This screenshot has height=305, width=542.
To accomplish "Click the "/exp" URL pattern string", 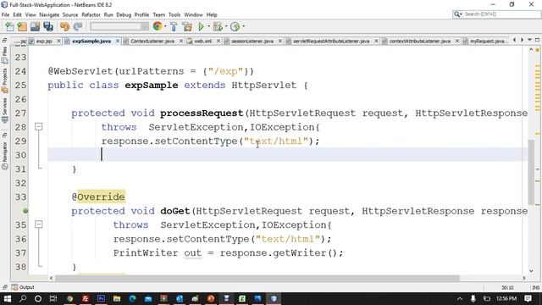I will [x=226, y=71].
